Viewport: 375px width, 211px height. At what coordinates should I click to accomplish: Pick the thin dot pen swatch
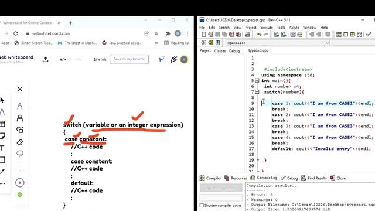point(20,171)
